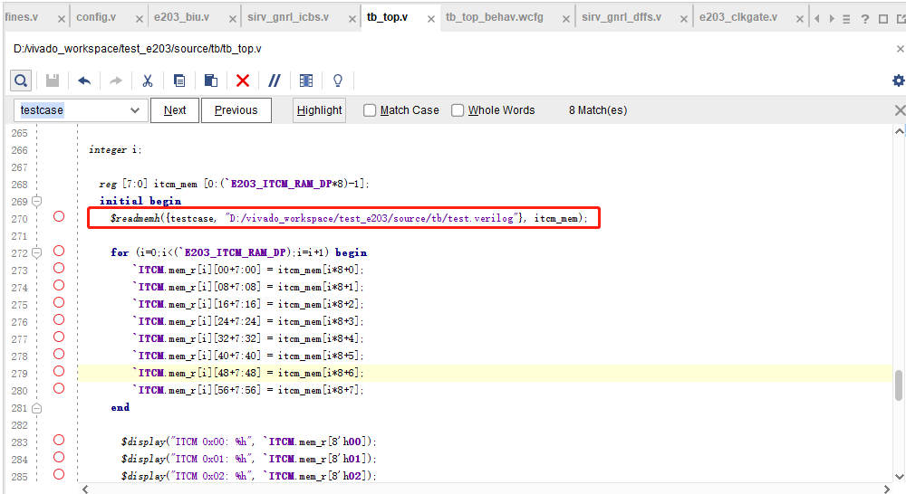The width and height of the screenshot is (906, 494).
Task: Switch to the sirv_gnrl_dffs.v tab
Action: [x=622, y=17]
